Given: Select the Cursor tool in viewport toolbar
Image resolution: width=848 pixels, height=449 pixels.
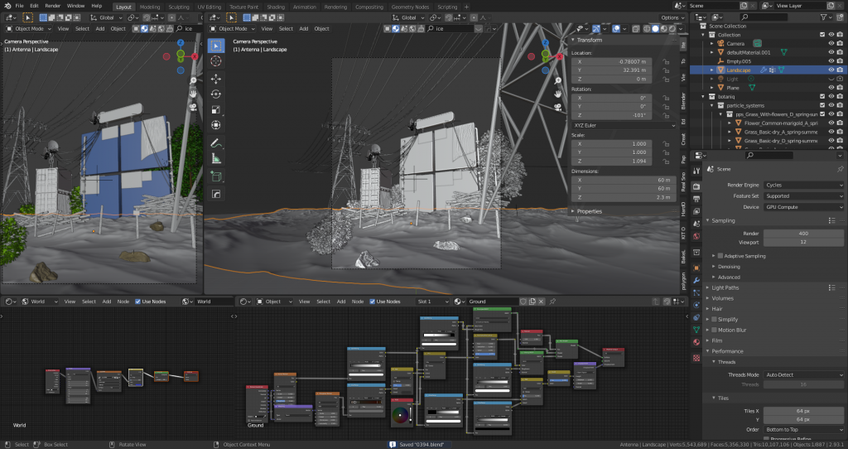Looking at the screenshot, I should click(x=216, y=61).
